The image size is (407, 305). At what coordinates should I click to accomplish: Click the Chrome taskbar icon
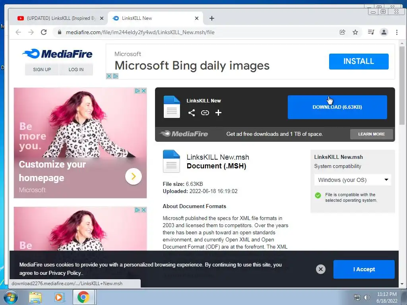click(x=83, y=297)
